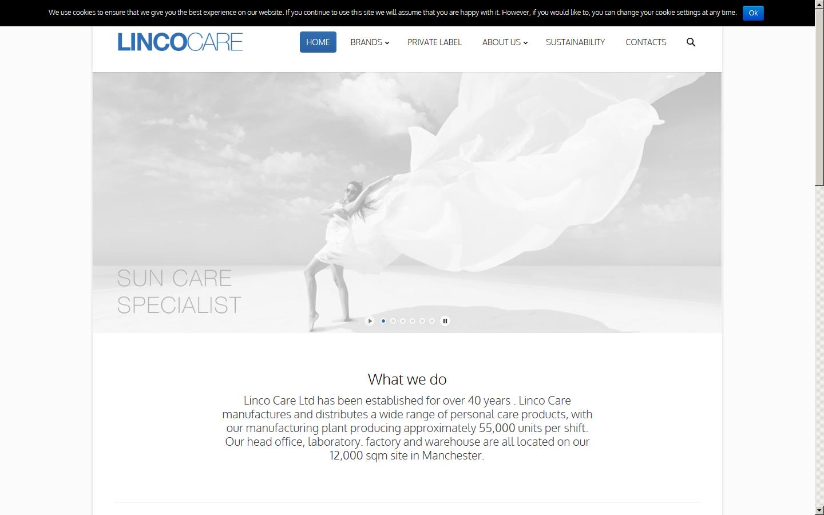Image resolution: width=824 pixels, height=515 pixels.
Task: Open the BRANDS chevron arrow
Action: point(387,42)
